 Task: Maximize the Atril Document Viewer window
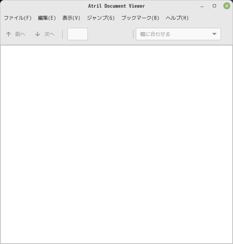[214, 6]
